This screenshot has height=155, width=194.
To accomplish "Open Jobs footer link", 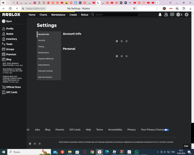I will click(x=37, y=130).
